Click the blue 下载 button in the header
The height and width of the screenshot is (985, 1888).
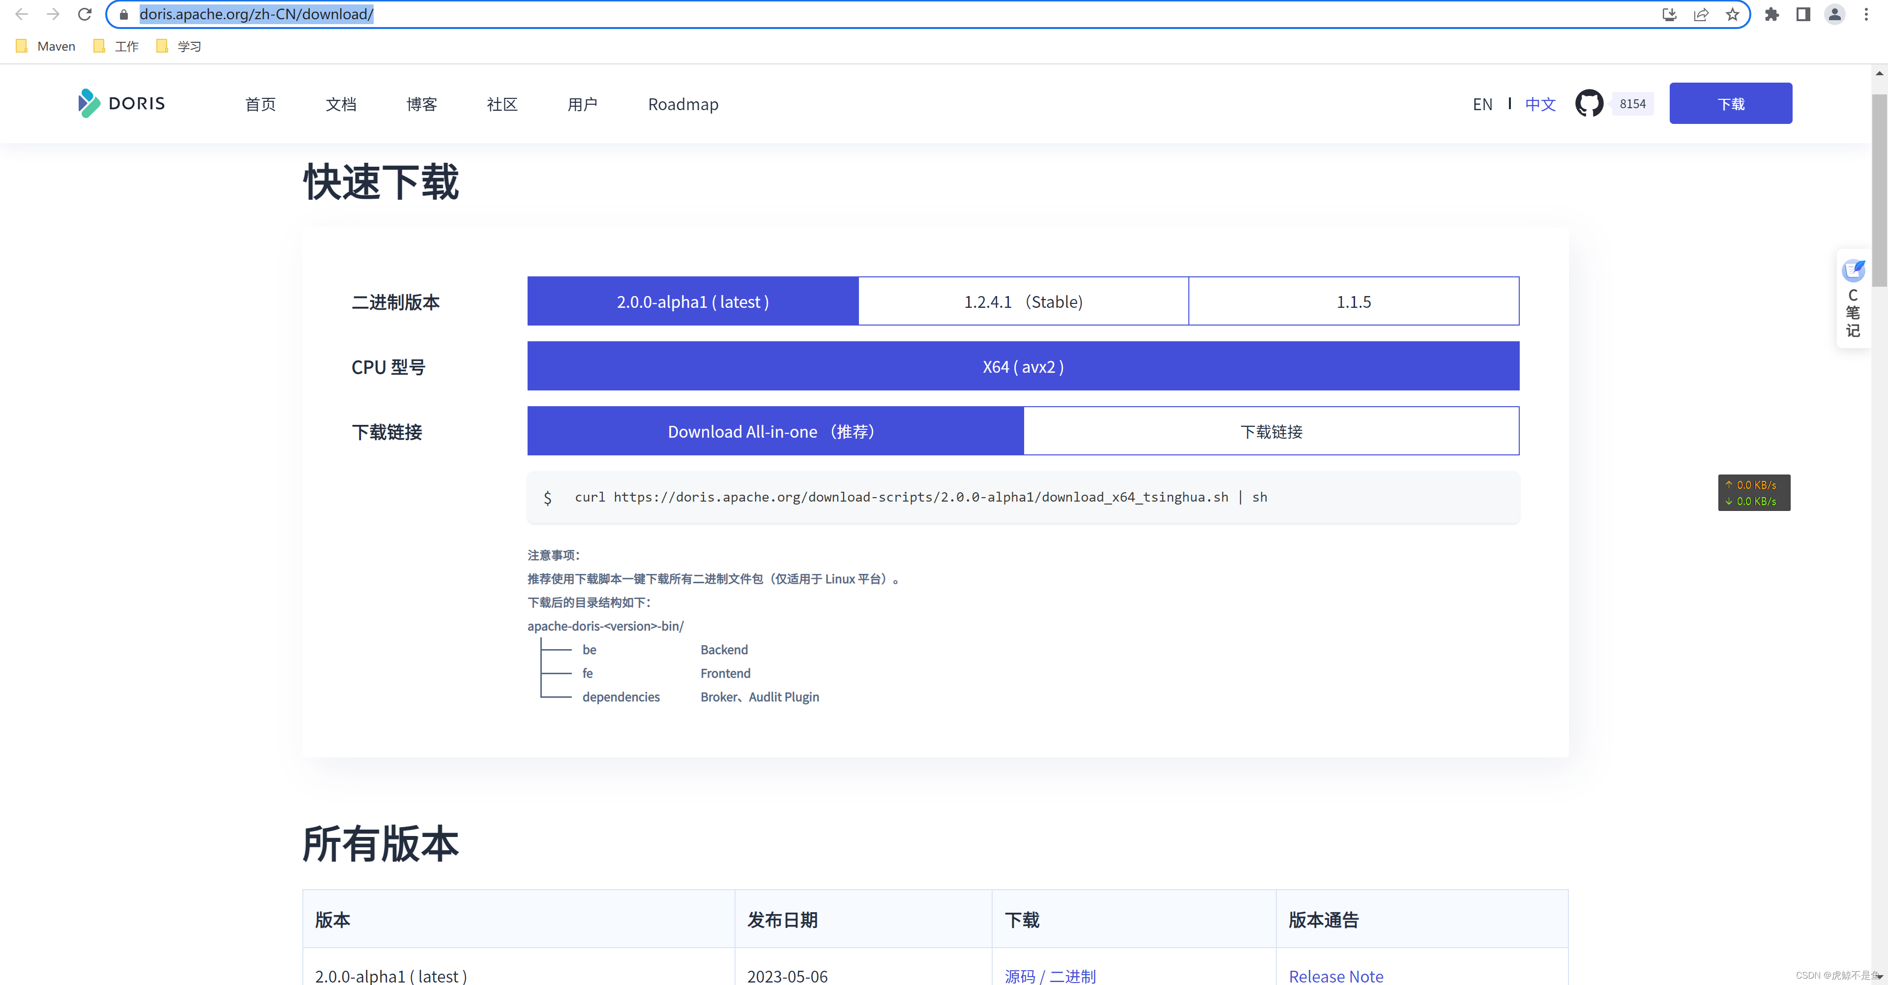click(x=1731, y=103)
